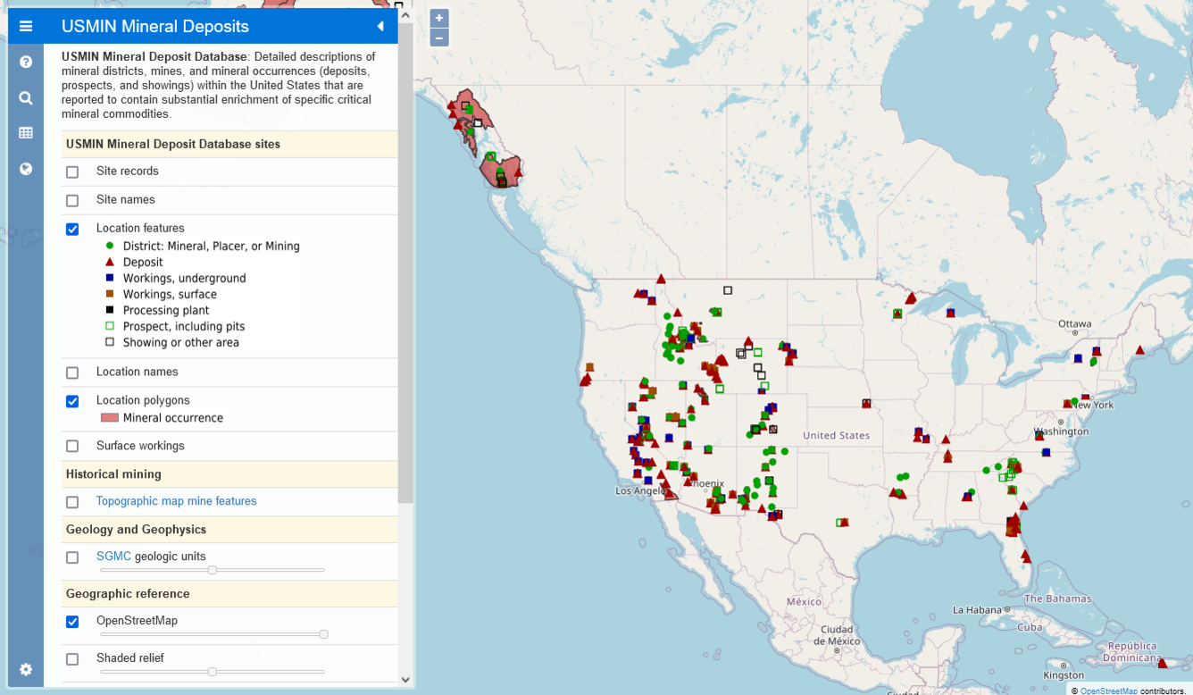
Task: Click the globe basemap icon
Action: click(25, 168)
